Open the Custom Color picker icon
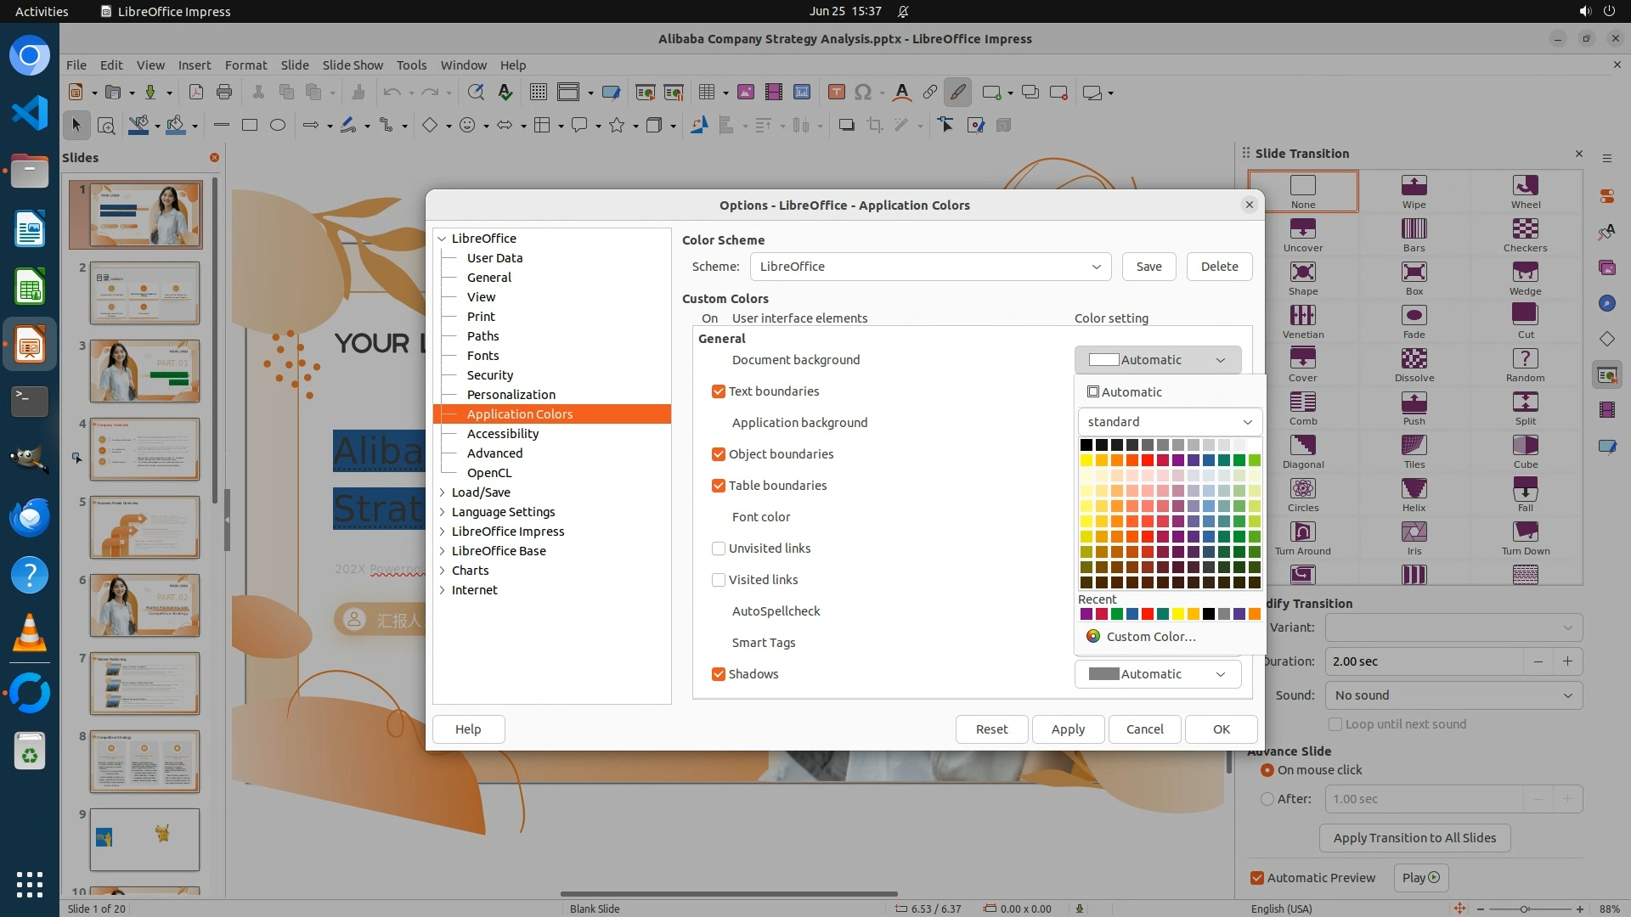1631x917 pixels. (x=1093, y=637)
